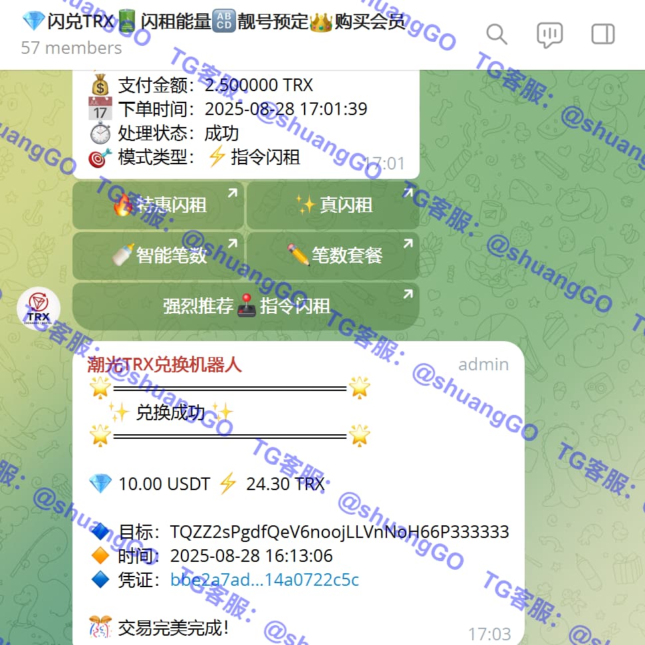This screenshot has width=645, height=645.
Task: Toggle the right sidebar panel icon
Action: (x=602, y=34)
